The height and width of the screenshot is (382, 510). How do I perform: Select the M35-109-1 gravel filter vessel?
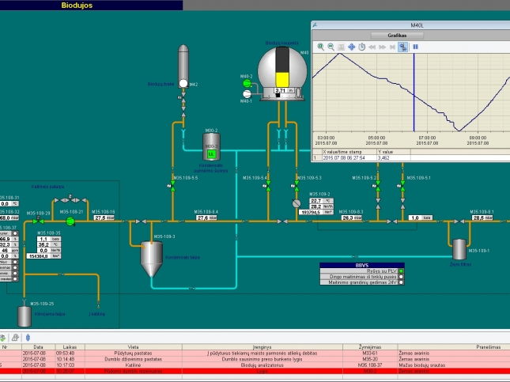point(459,249)
